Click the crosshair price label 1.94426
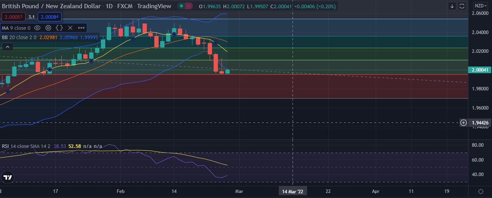492x198 pixels. [479, 122]
